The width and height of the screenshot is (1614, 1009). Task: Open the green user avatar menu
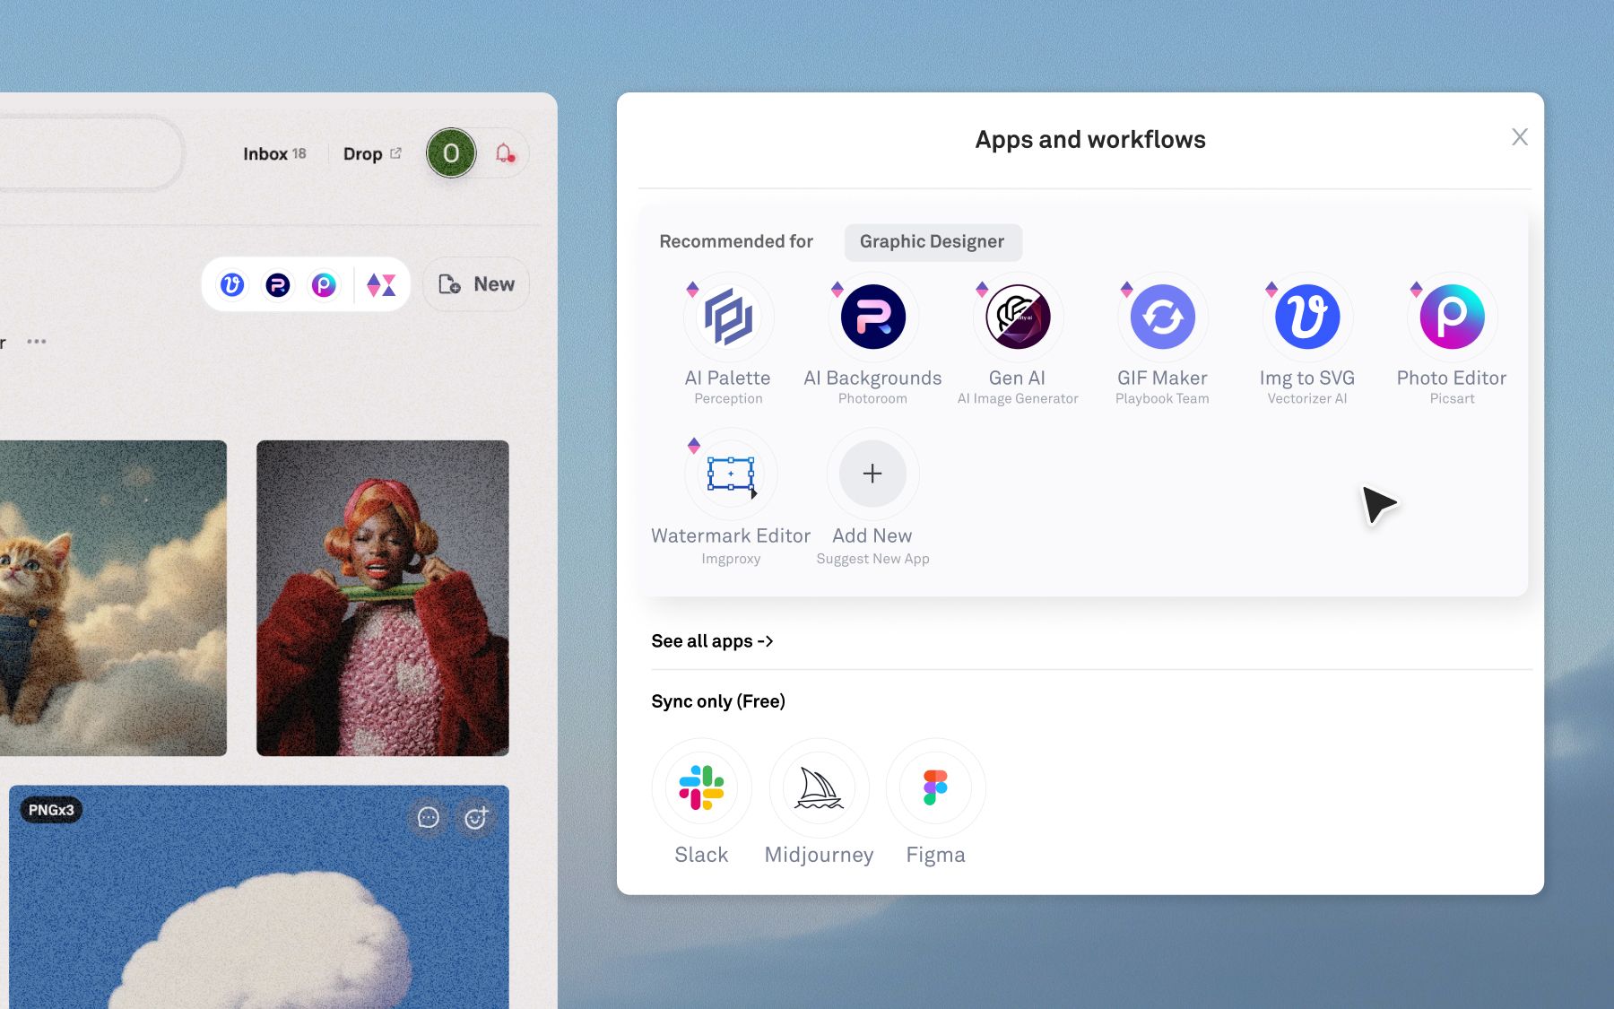coord(451,153)
